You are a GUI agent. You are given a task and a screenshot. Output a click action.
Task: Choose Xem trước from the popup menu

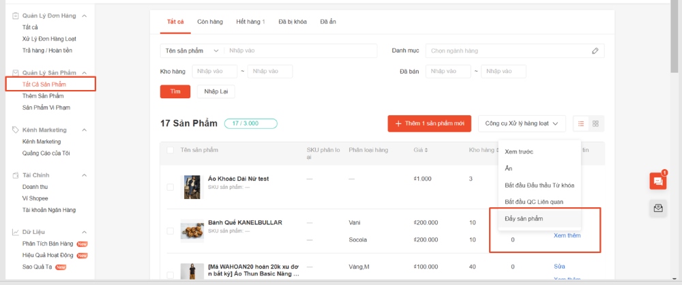[539, 152]
